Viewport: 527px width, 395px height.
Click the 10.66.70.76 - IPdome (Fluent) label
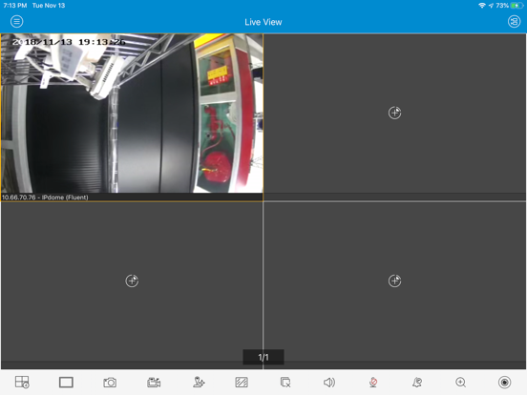point(45,197)
